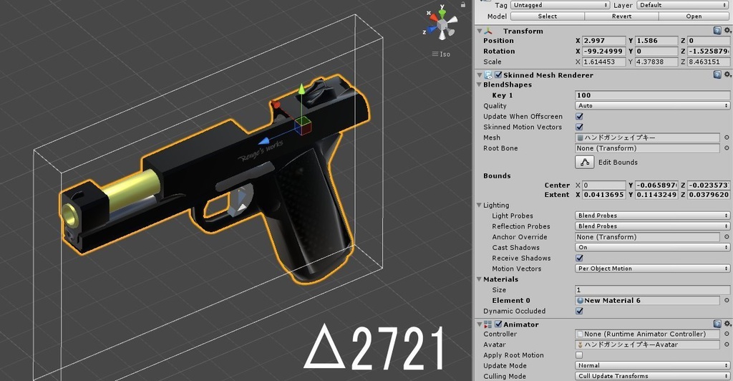Image resolution: width=733 pixels, height=381 pixels.
Task: Click the Skinned Mesh Renderer component icon
Action: tap(488, 74)
